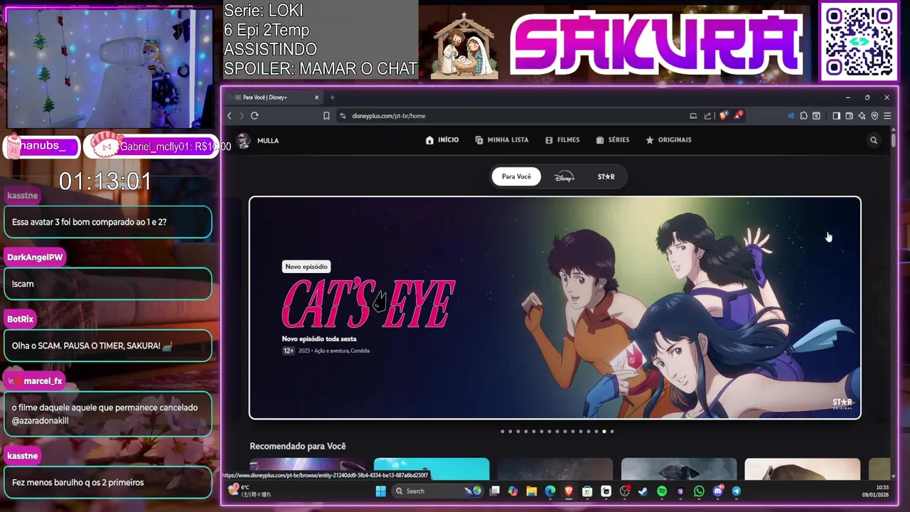Go back using the browser back arrow

[229, 116]
